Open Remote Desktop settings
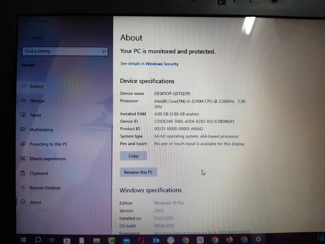Screen dimensions: 325x244 (x=45, y=188)
